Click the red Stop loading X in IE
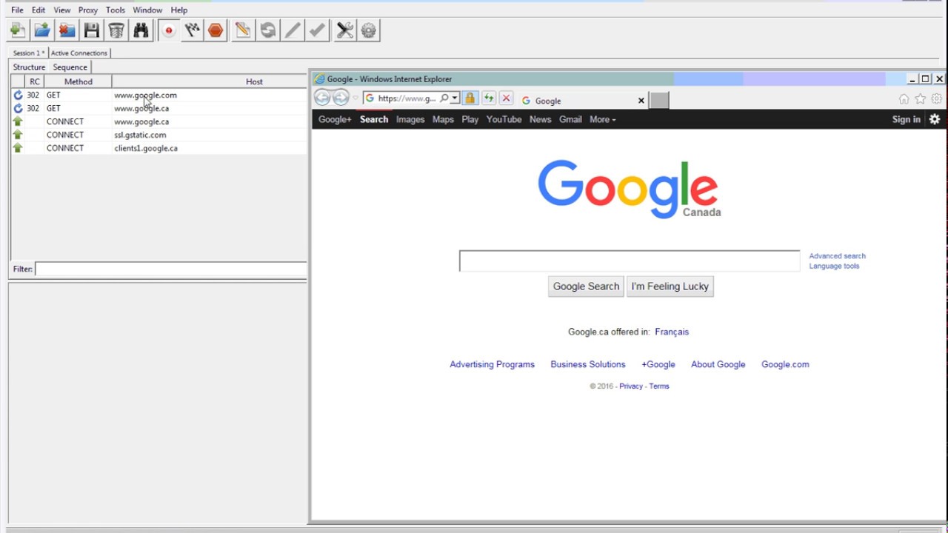948x533 pixels. (506, 98)
